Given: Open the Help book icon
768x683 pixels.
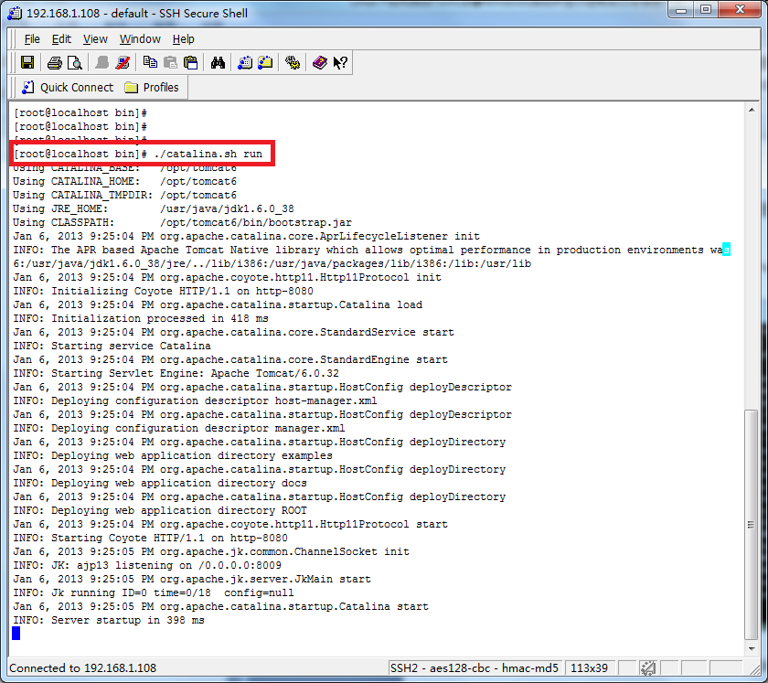Looking at the screenshot, I should tap(319, 63).
